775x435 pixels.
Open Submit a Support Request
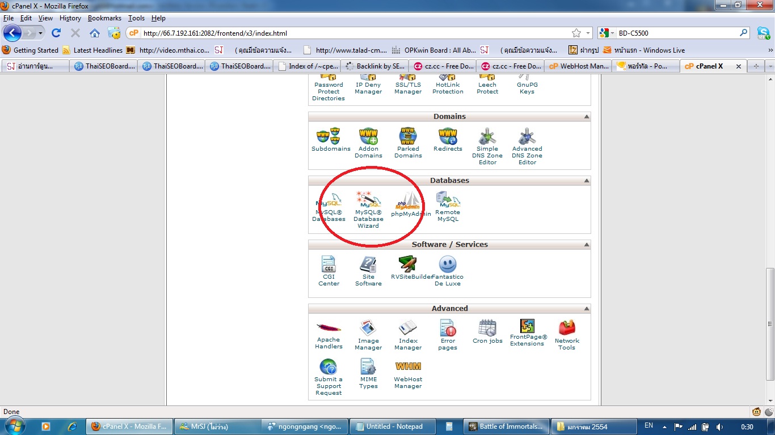pyautogui.click(x=328, y=377)
